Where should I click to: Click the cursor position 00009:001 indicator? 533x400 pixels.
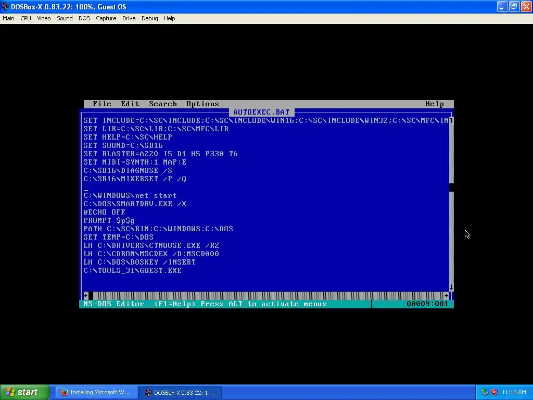point(427,304)
